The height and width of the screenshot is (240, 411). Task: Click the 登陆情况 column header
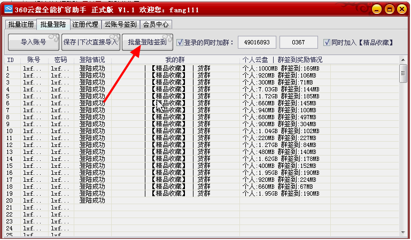(x=92, y=60)
